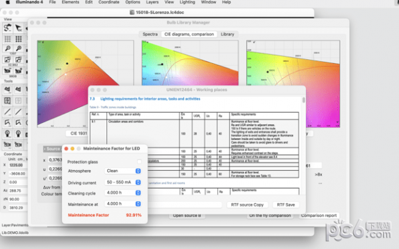Toggle the Protection glass checkbox
The height and width of the screenshot is (249, 399).
tap(139, 162)
